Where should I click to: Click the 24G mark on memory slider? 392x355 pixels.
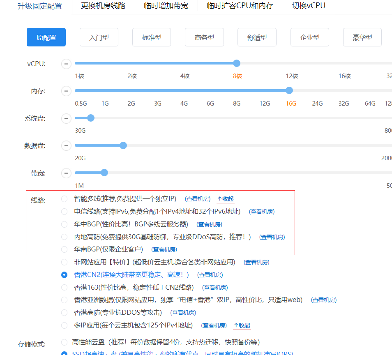coord(317,91)
